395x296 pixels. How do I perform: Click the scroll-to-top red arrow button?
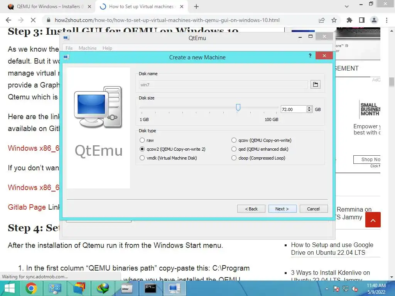tap(373, 220)
